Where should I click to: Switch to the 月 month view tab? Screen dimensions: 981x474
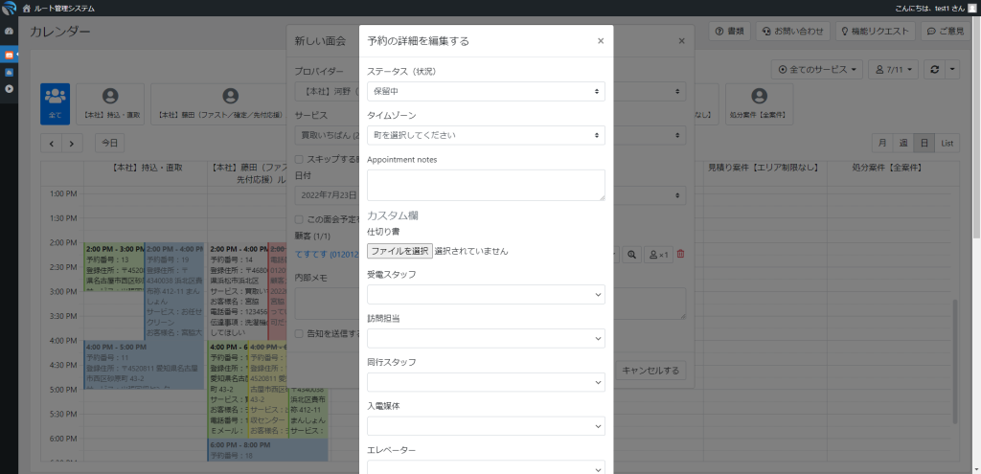click(x=881, y=143)
